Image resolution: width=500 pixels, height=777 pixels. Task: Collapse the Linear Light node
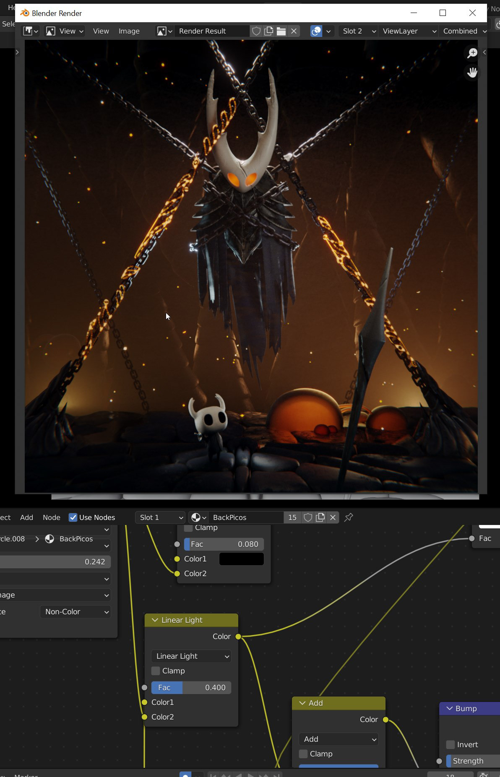pyautogui.click(x=155, y=620)
